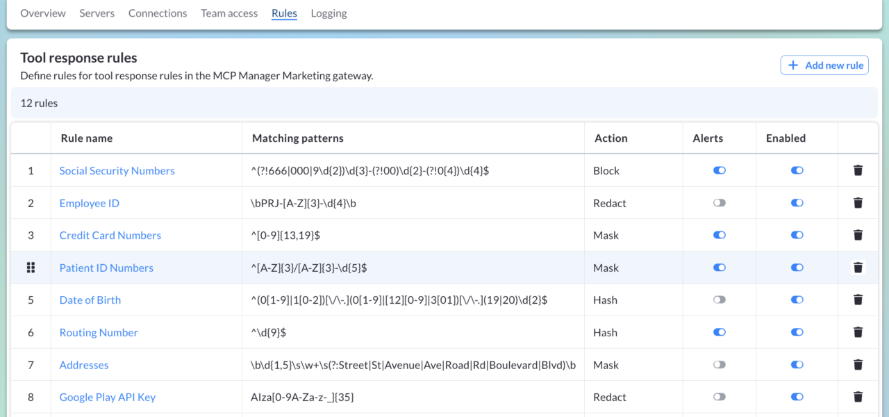Open the Team access tab
The image size is (889, 417).
pyautogui.click(x=229, y=13)
